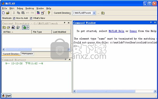Sort by the All Files column header

click(x=17, y=32)
